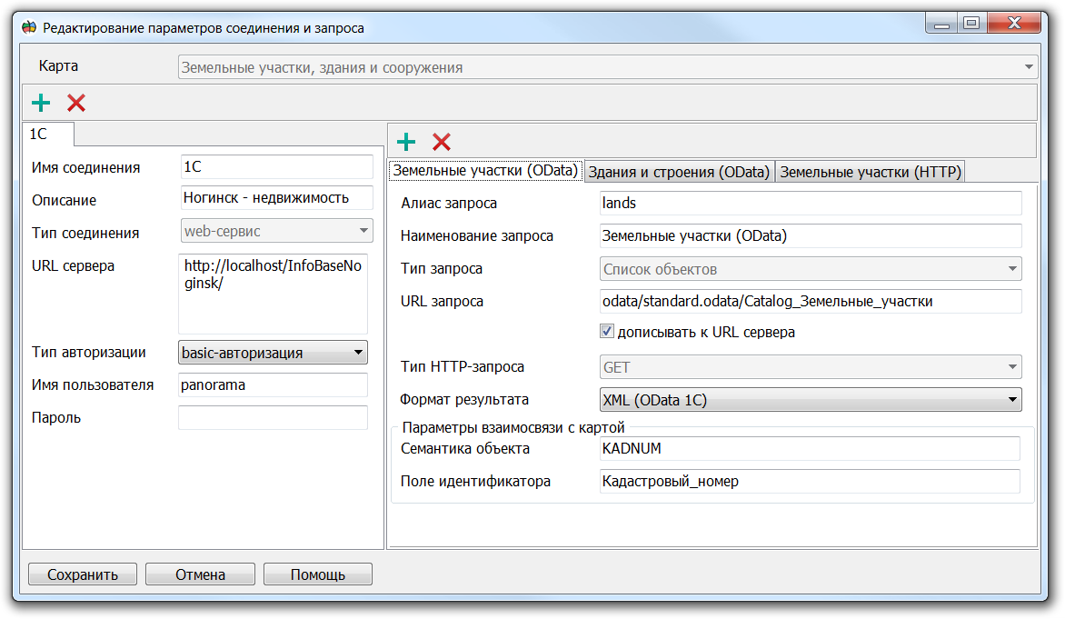Switch to the Здания и строения (OData) tab
The height and width of the screenshot is (619, 1065).
point(680,170)
